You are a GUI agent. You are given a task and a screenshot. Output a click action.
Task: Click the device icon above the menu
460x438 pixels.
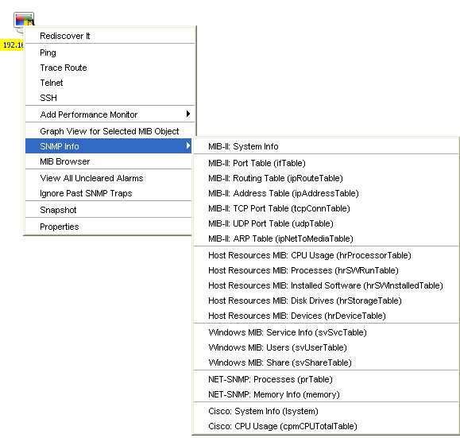click(24, 19)
